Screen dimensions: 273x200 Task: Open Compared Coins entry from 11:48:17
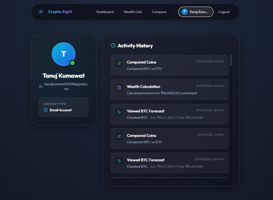pos(170,138)
